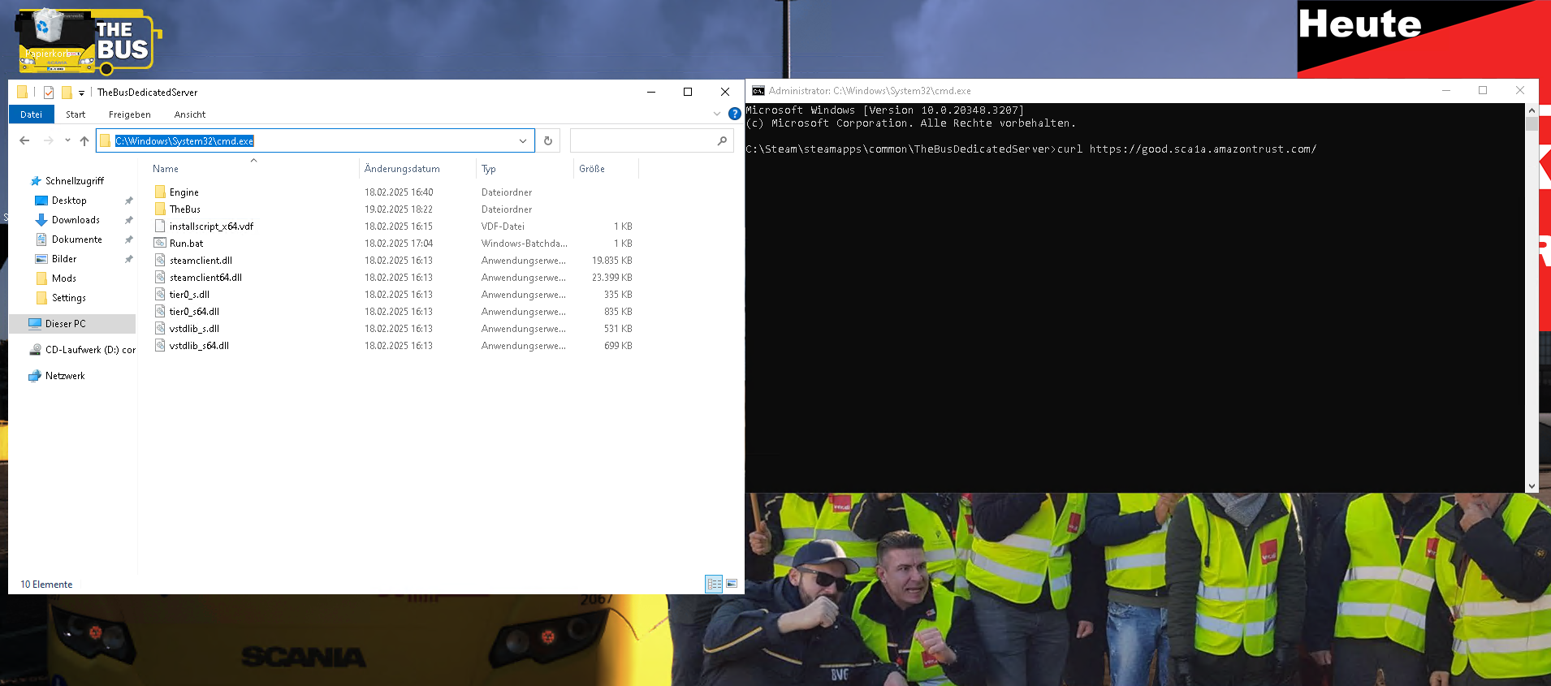The width and height of the screenshot is (1551, 686).
Task: Sort files by Änderungsdatum column
Action: pos(402,169)
